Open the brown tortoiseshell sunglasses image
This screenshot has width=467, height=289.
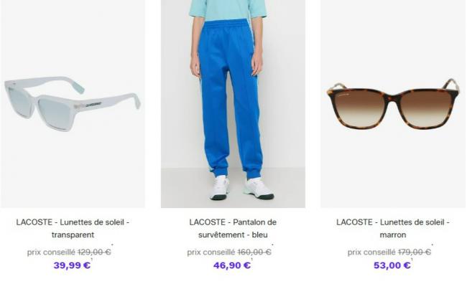point(393,103)
